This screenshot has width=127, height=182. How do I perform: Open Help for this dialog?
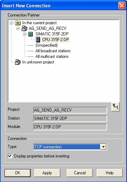click(x=110, y=173)
